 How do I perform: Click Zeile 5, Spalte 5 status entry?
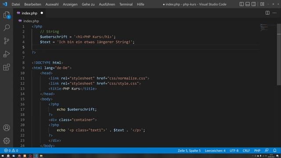189,151
